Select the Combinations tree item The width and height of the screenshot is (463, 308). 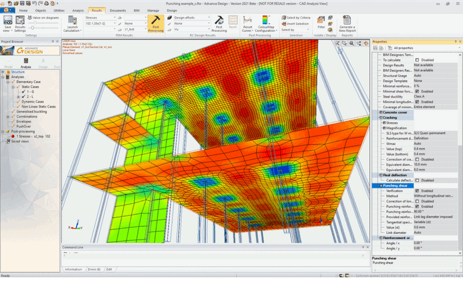(x=27, y=116)
